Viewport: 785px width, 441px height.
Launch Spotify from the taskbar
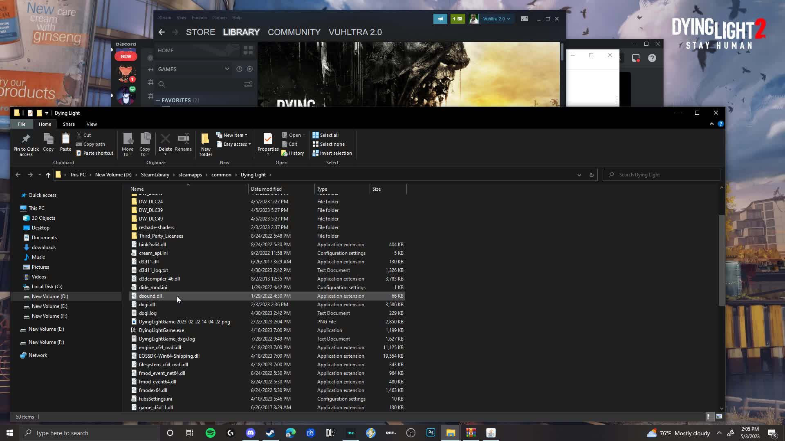click(210, 432)
